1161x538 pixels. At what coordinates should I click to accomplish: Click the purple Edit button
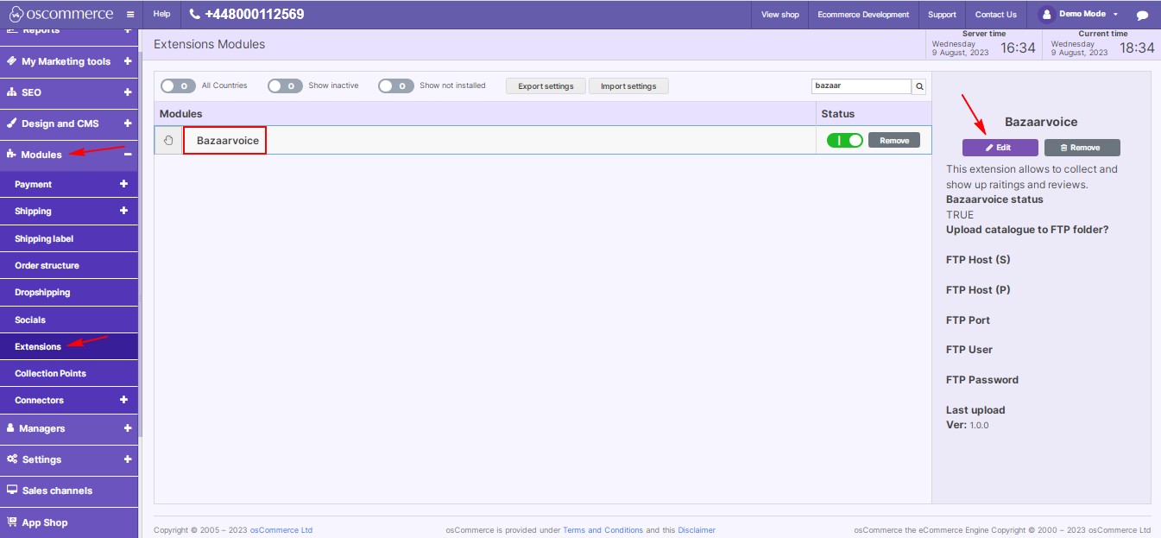1000,148
